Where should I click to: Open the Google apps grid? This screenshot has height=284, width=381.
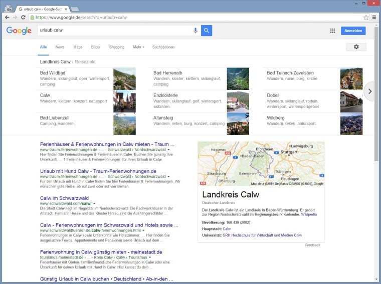[332, 31]
